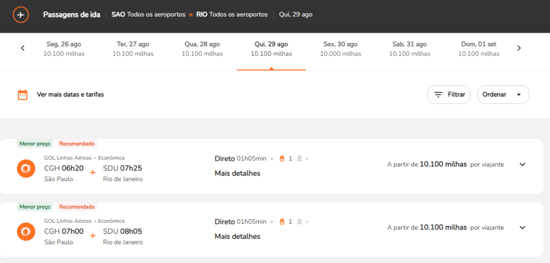Screen dimensions: 550x263
Task: Click SDU 08h05 arrival time
Action: tap(122, 231)
